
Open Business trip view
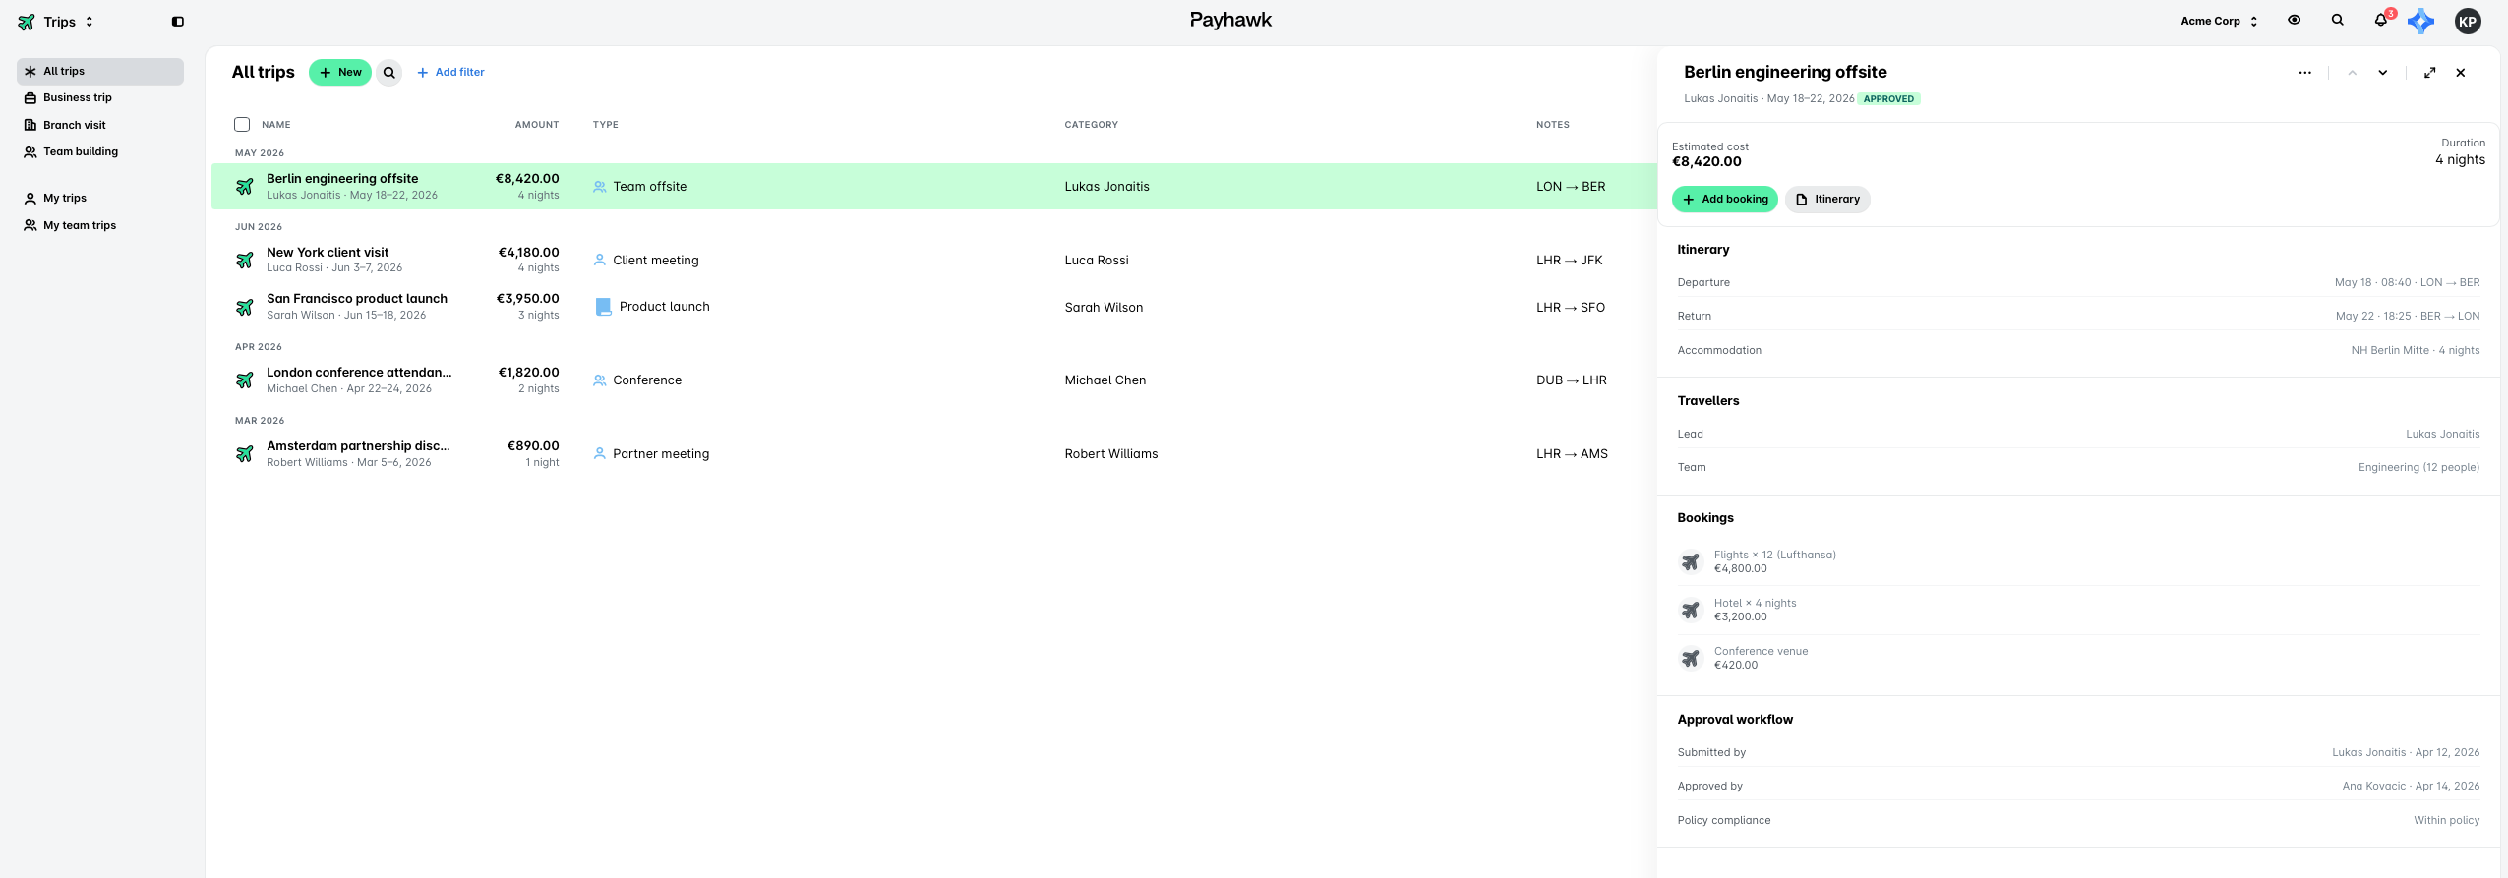pos(100,97)
